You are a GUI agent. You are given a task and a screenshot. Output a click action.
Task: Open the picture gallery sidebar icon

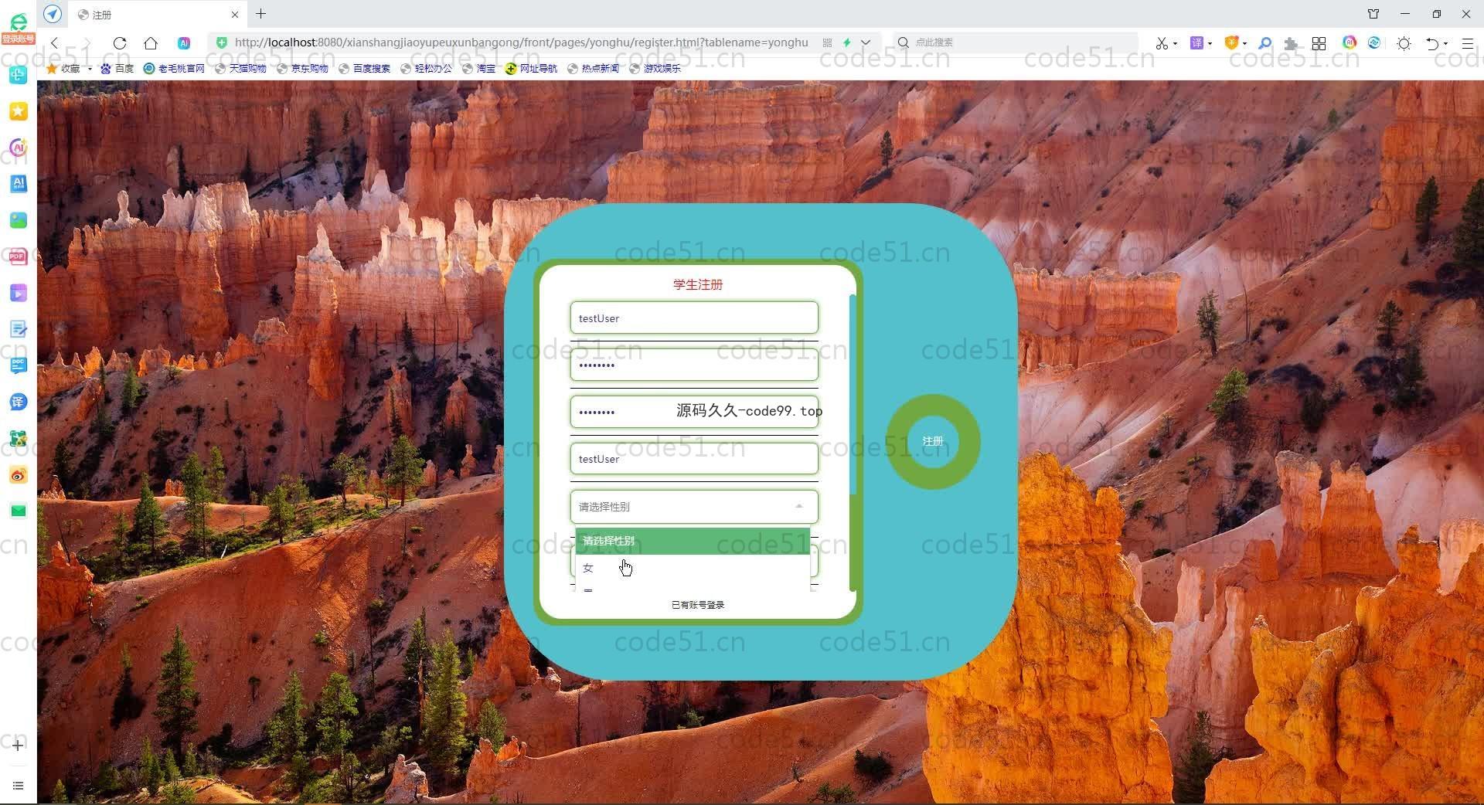click(x=18, y=220)
